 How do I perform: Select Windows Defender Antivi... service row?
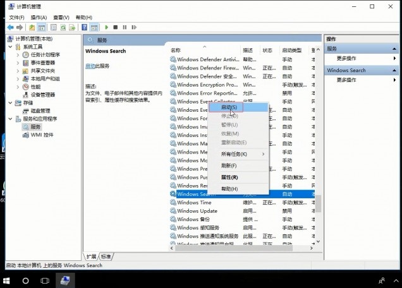click(241, 59)
